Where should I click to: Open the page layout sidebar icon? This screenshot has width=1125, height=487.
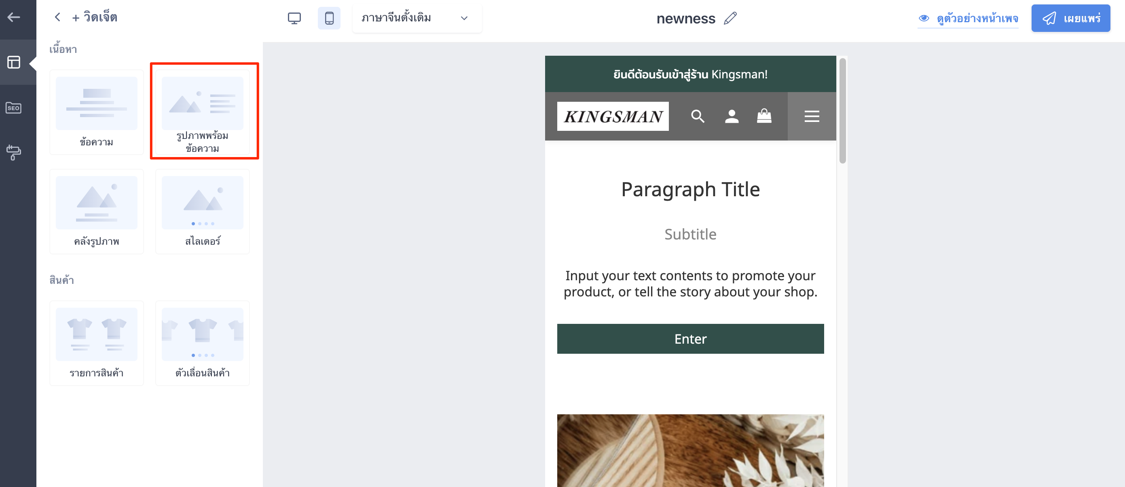pyautogui.click(x=13, y=62)
